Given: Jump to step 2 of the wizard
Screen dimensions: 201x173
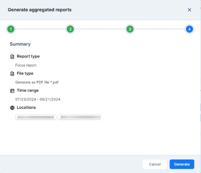Looking at the screenshot, I should click(x=70, y=29).
